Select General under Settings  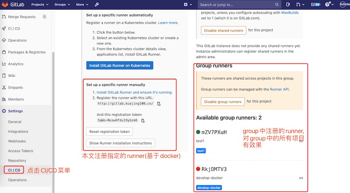(14, 122)
